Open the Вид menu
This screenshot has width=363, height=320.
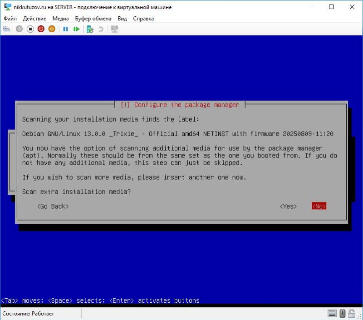(122, 19)
